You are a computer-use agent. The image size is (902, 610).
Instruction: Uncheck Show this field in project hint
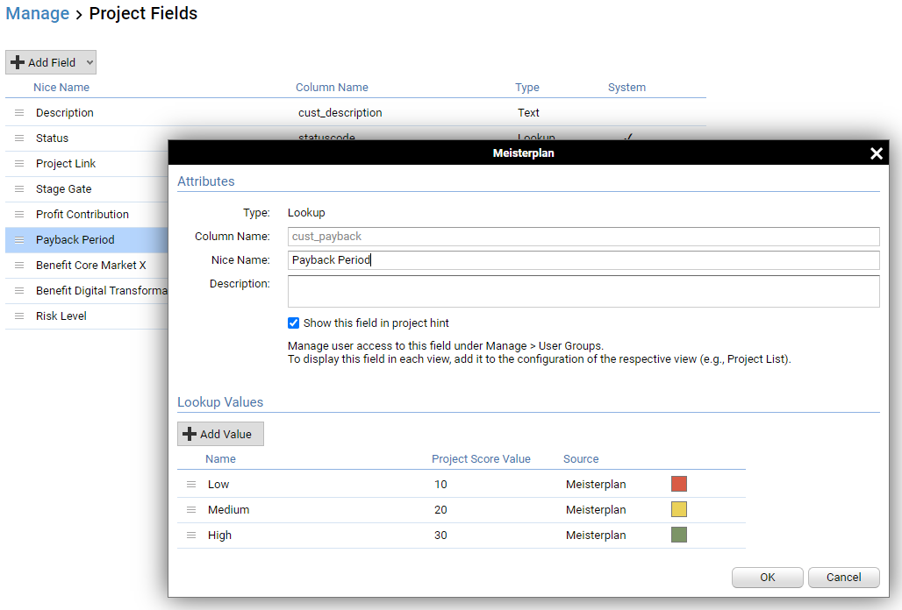pyautogui.click(x=293, y=323)
